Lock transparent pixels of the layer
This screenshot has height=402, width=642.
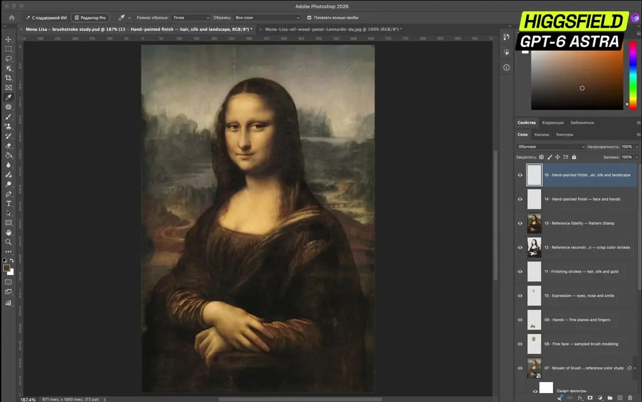pos(541,157)
